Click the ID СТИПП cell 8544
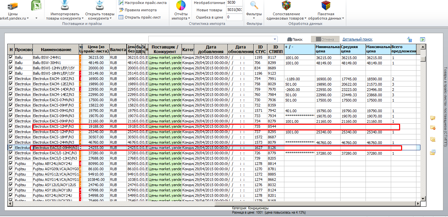The width and height of the screenshot is (448, 217). tap(275, 126)
